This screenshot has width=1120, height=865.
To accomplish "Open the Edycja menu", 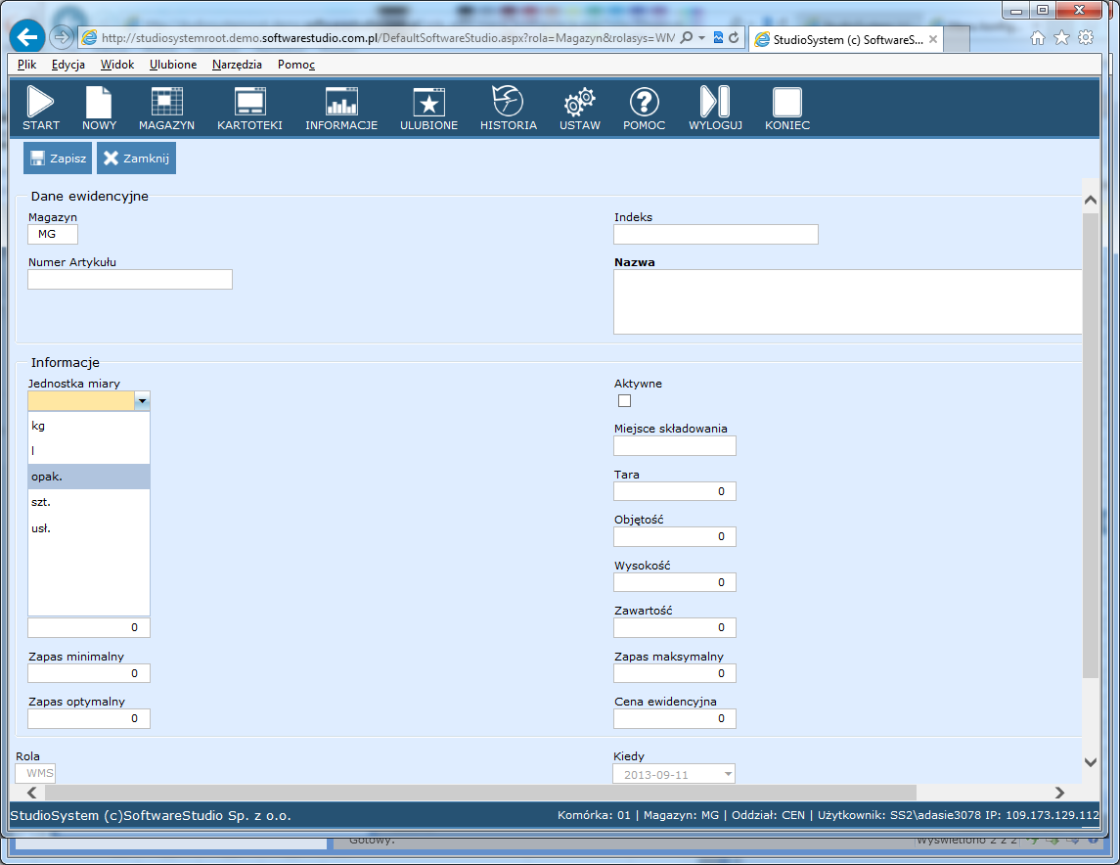I will (x=67, y=65).
